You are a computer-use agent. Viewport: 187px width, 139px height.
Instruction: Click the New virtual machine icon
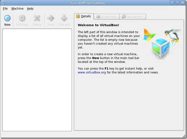pos(7,18)
